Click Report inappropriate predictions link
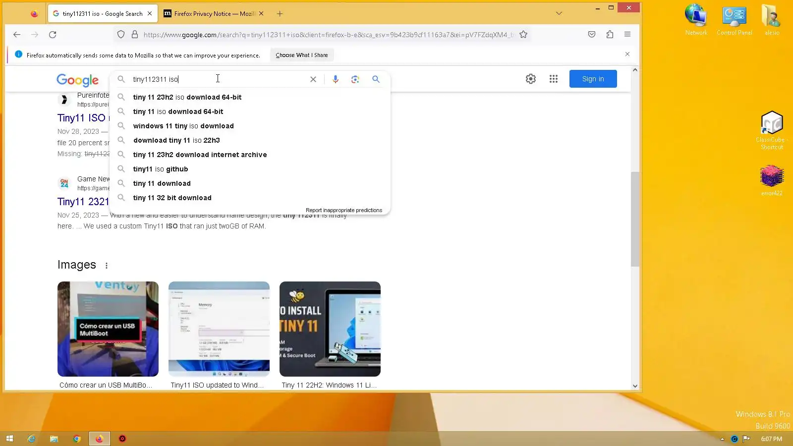 tap(344, 210)
